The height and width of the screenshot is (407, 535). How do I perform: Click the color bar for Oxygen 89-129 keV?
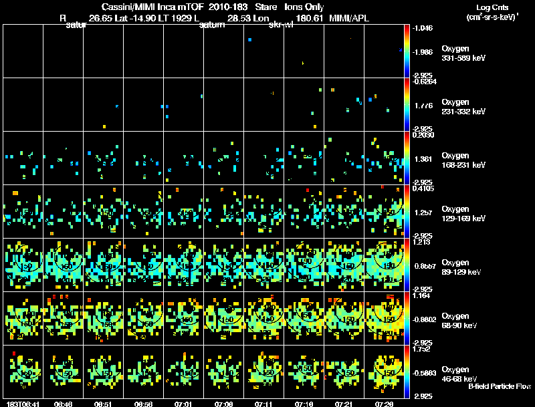(x=408, y=265)
